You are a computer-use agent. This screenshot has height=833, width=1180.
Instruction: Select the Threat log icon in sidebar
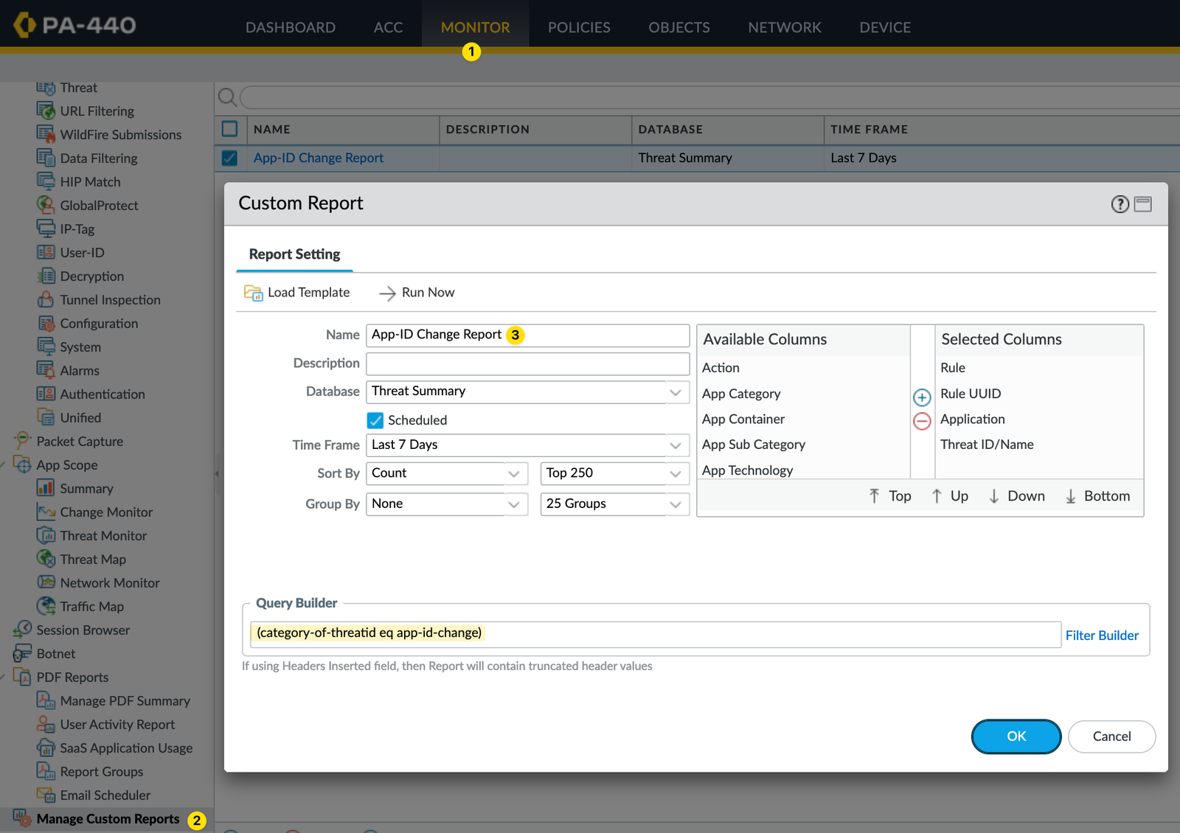click(x=46, y=87)
